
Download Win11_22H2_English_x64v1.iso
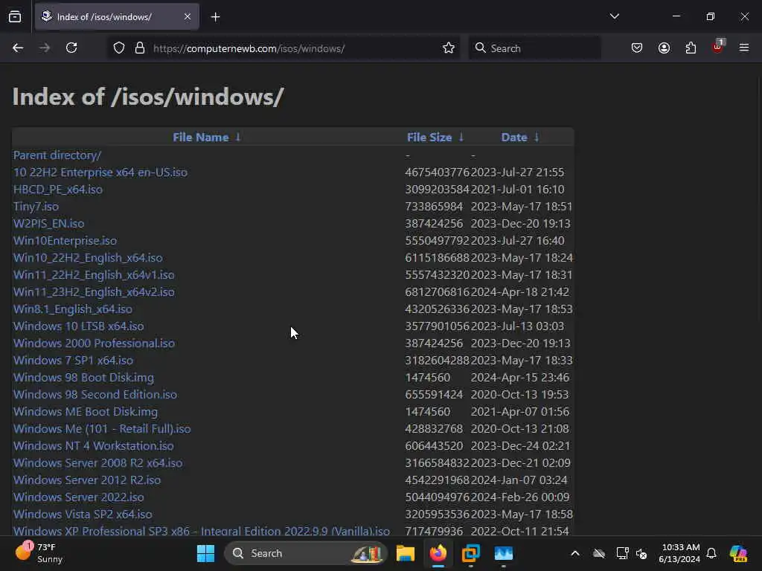pyautogui.click(x=94, y=275)
